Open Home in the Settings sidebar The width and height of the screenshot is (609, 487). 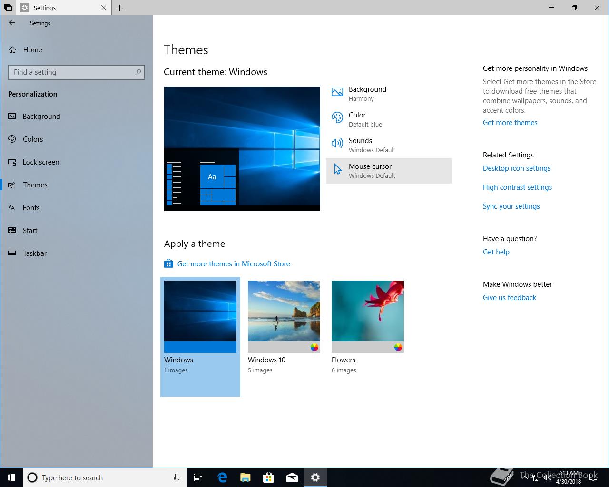pyautogui.click(x=76, y=49)
